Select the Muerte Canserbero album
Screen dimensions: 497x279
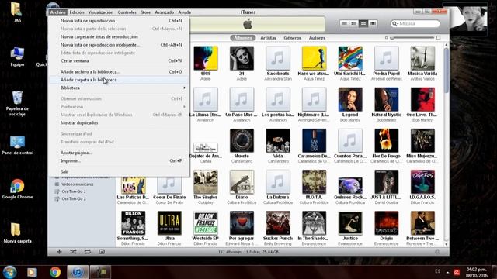242,141
